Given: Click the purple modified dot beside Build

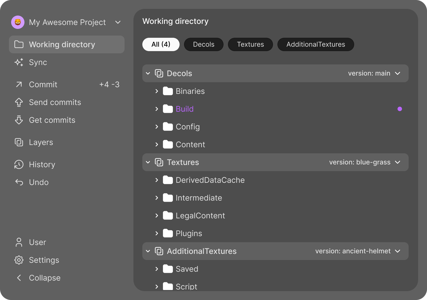Looking at the screenshot, I should (x=400, y=109).
